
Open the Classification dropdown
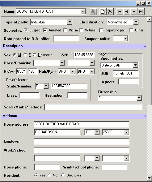click(136, 22)
